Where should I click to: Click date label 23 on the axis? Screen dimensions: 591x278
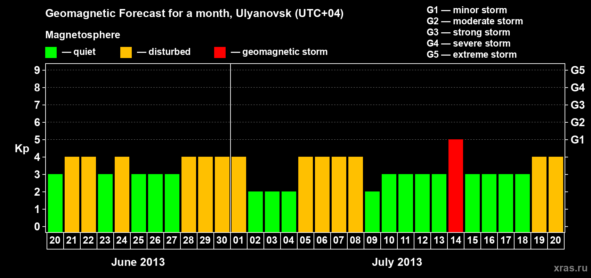pos(105,240)
